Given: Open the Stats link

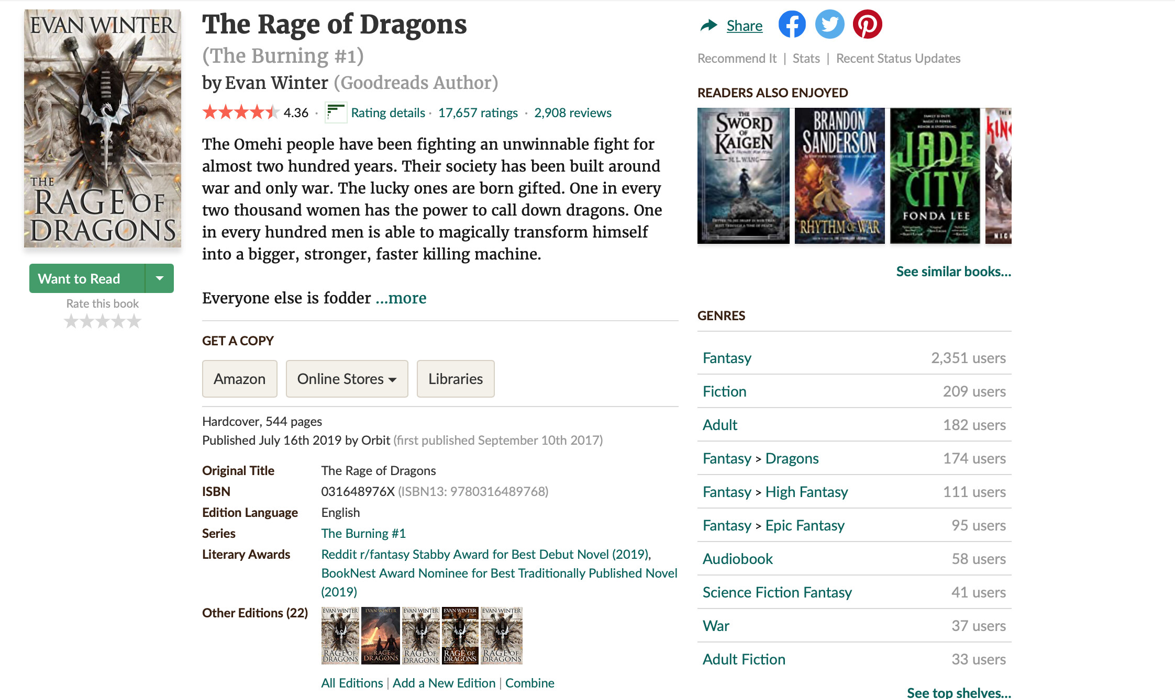Looking at the screenshot, I should 806,58.
